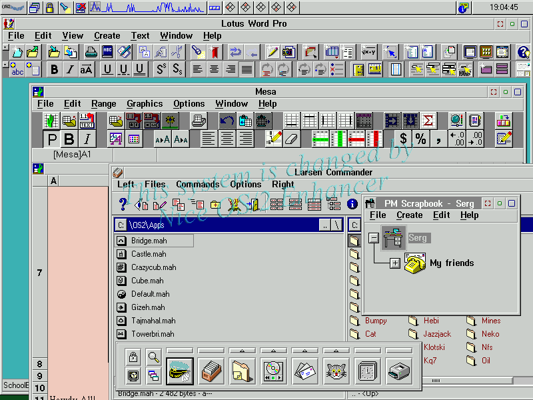The width and height of the screenshot is (533, 400).
Task: Click Larsen Commander new folder icon
Action: 215,204
